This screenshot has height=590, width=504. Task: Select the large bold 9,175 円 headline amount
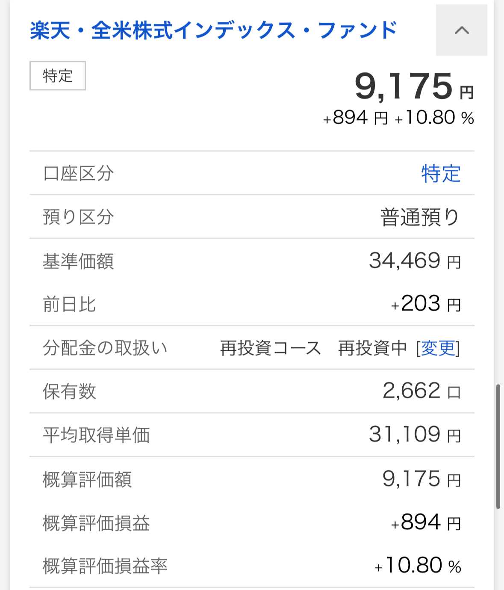tap(414, 87)
